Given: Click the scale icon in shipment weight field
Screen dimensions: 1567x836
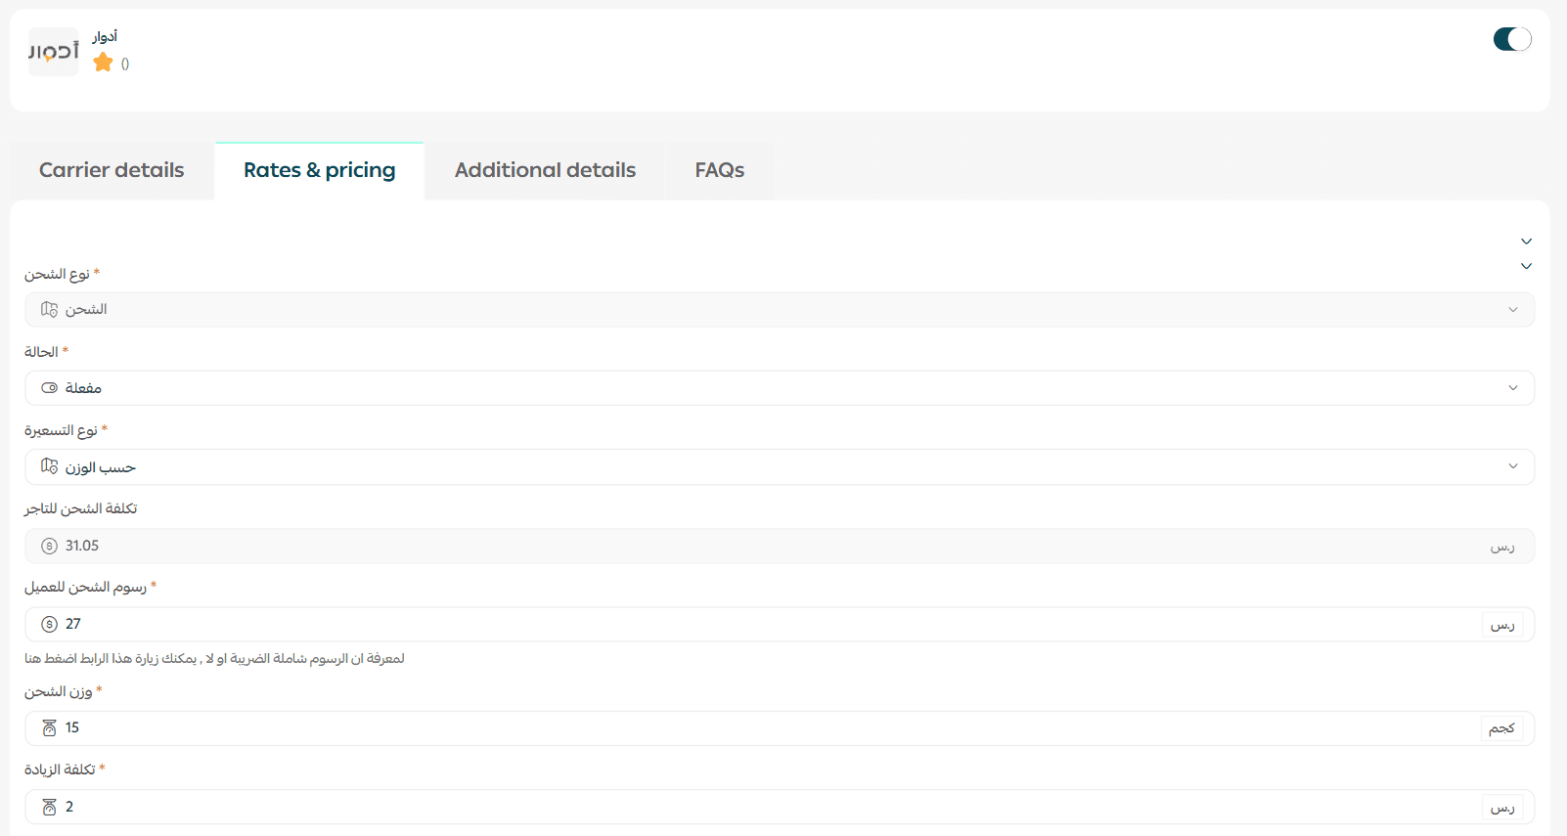Looking at the screenshot, I should [49, 727].
